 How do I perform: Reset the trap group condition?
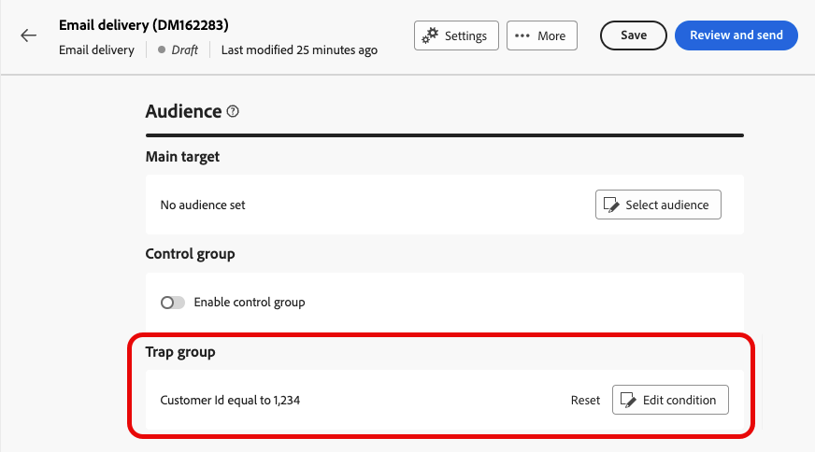click(585, 400)
